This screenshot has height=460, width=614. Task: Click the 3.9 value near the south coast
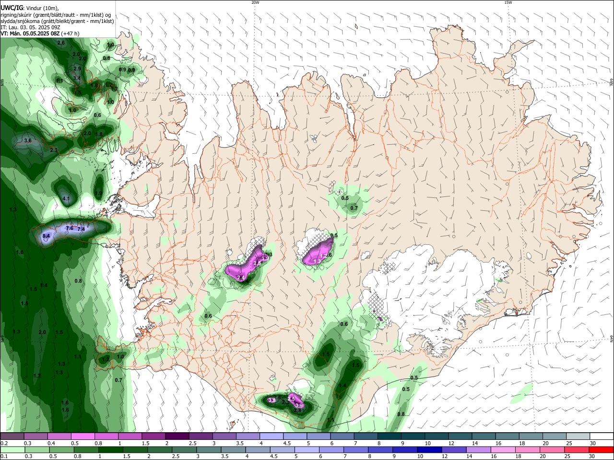[x=299, y=405]
